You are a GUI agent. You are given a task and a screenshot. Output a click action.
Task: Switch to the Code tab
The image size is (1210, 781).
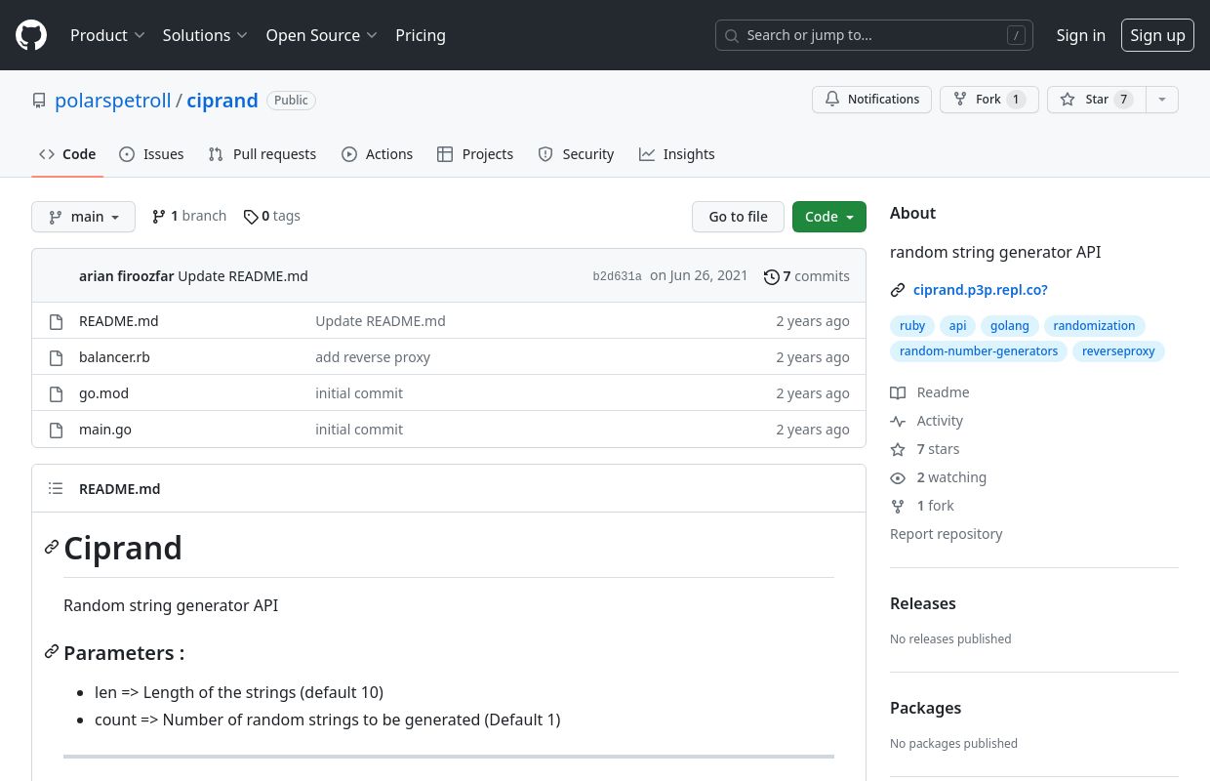tap(67, 154)
